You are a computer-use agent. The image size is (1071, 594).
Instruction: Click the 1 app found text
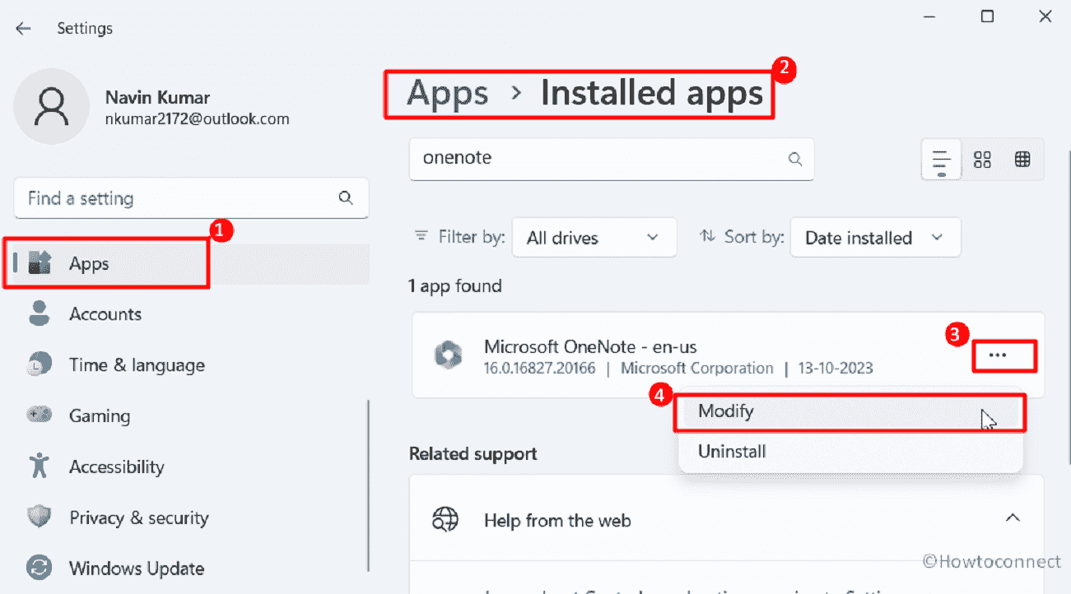click(x=455, y=286)
